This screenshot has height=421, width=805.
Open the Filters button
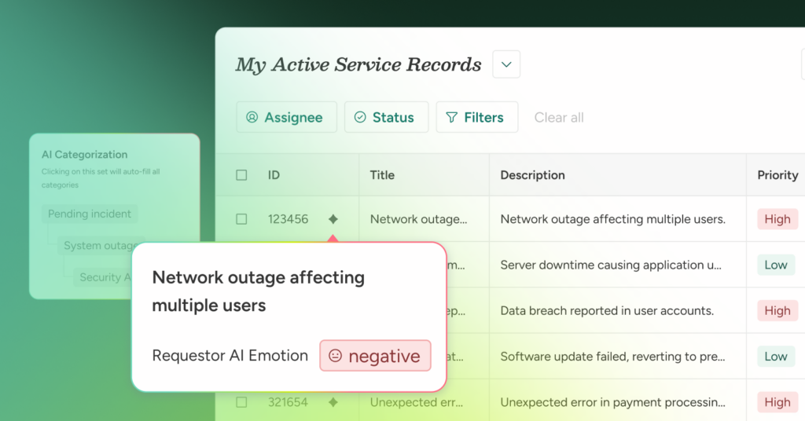coord(476,117)
